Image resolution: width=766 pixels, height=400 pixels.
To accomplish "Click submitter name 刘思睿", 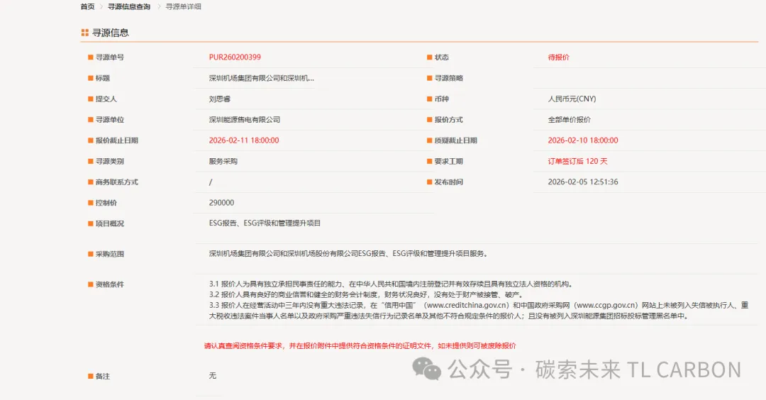I will click(219, 99).
